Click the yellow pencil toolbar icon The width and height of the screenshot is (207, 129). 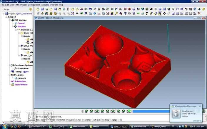pos(116,13)
